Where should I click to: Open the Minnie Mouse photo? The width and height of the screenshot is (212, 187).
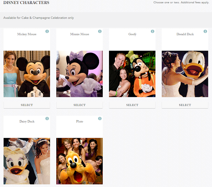pyautogui.click(x=79, y=74)
